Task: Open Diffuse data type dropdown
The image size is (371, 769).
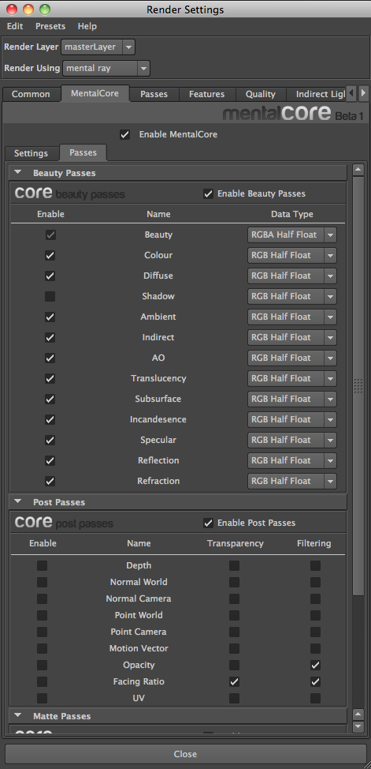Action: 292,276
